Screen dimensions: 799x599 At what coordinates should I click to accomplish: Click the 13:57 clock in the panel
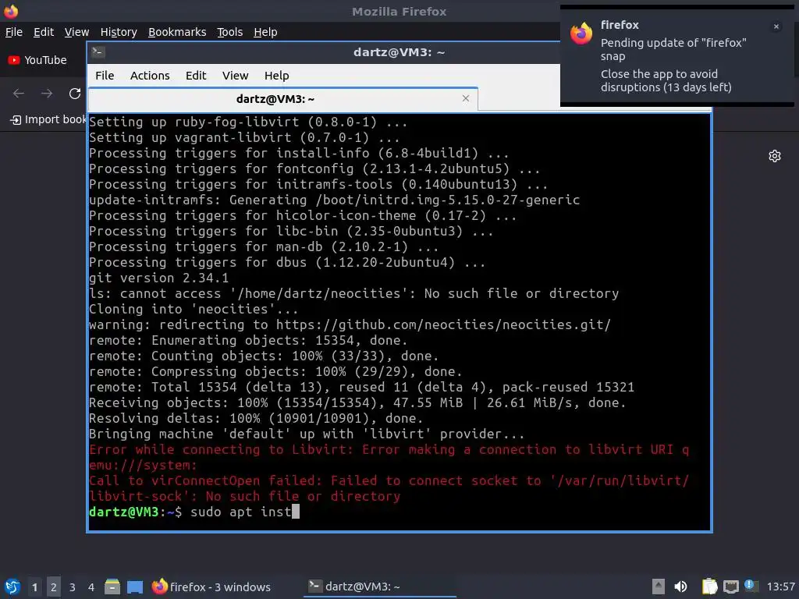pyautogui.click(x=780, y=587)
